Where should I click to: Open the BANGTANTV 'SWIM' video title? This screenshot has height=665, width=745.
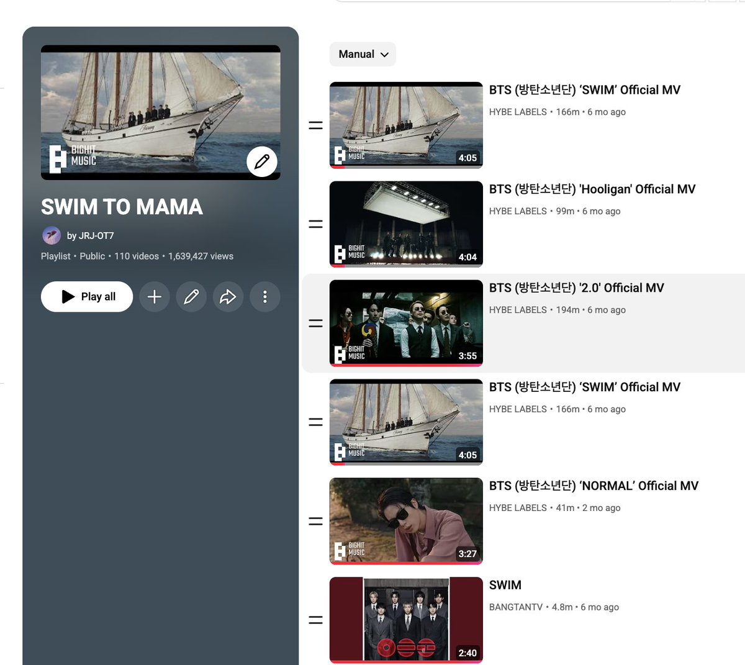[x=505, y=585]
